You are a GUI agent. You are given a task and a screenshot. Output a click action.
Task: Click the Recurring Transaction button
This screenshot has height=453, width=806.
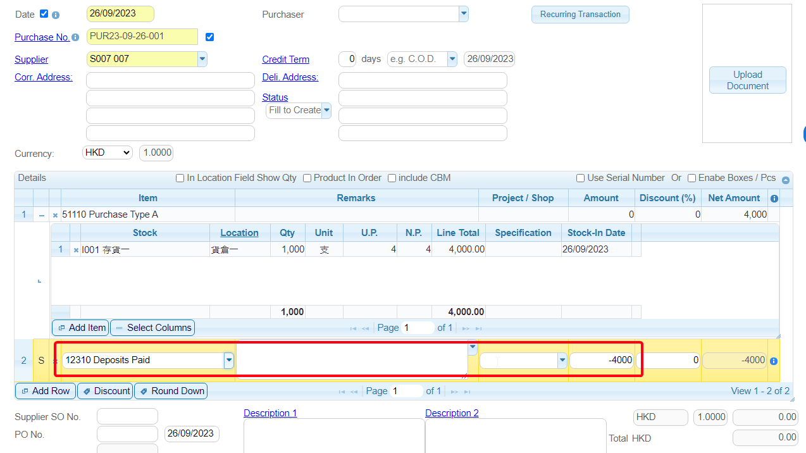pos(580,15)
